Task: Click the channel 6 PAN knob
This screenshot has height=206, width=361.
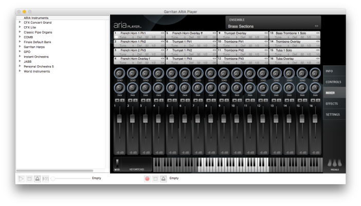Action: (x=185, y=88)
